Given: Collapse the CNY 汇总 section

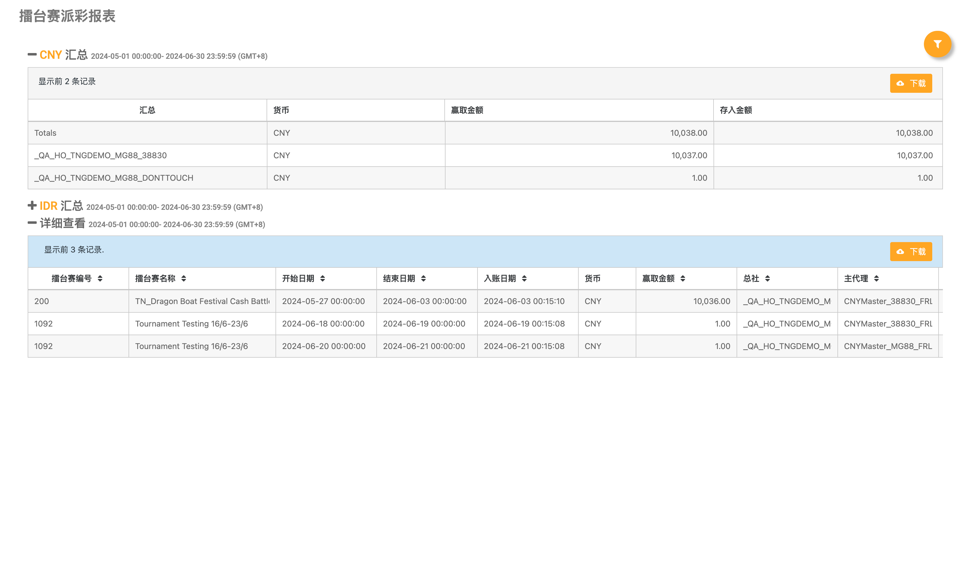Looking at the screenshot, I should pos(32,54).
